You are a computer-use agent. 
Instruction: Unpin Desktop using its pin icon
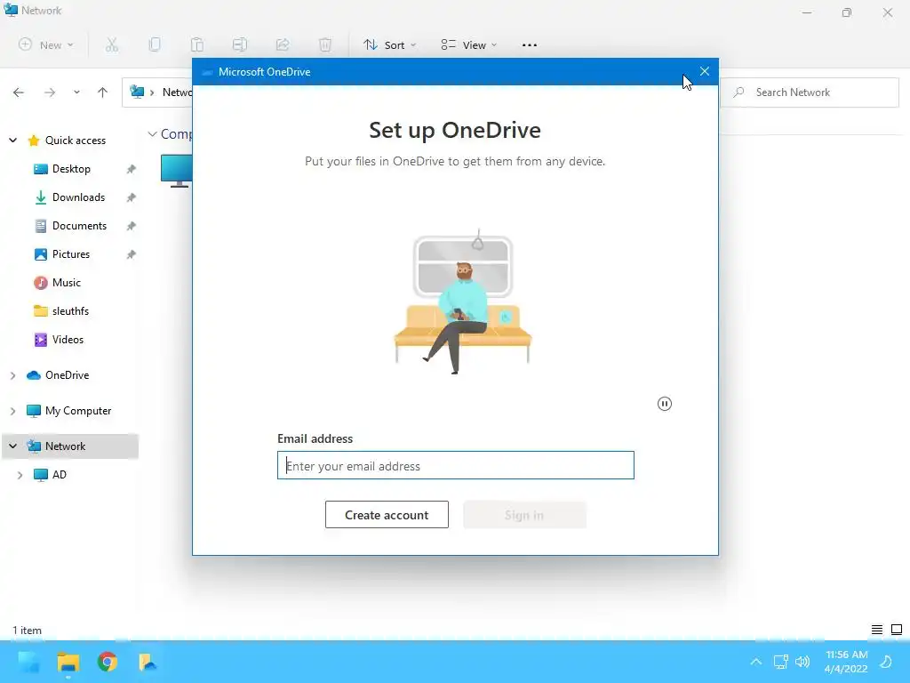pos(132,169)
